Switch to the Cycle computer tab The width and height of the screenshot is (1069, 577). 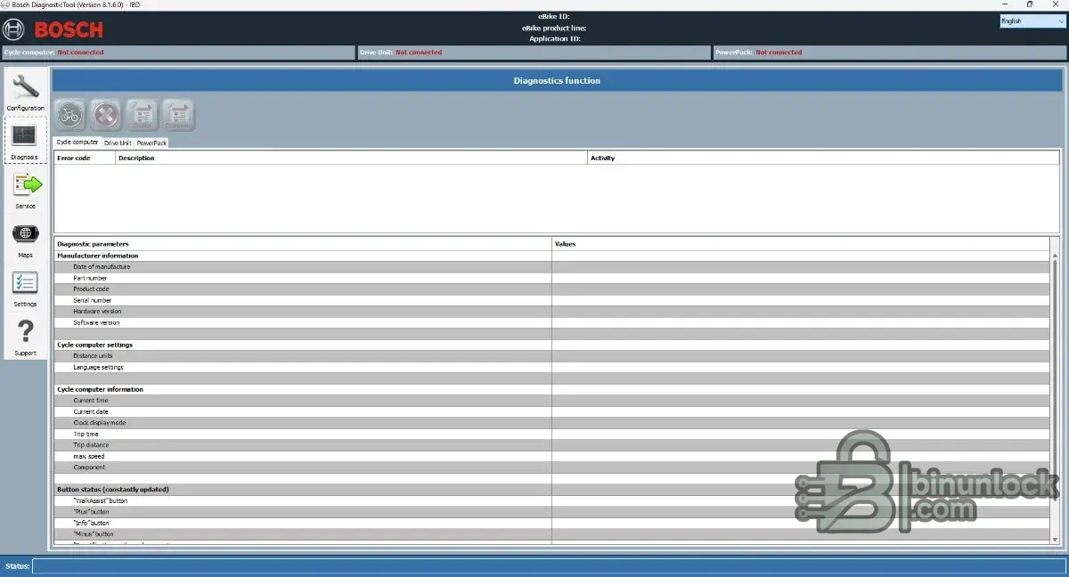[77, 142]
